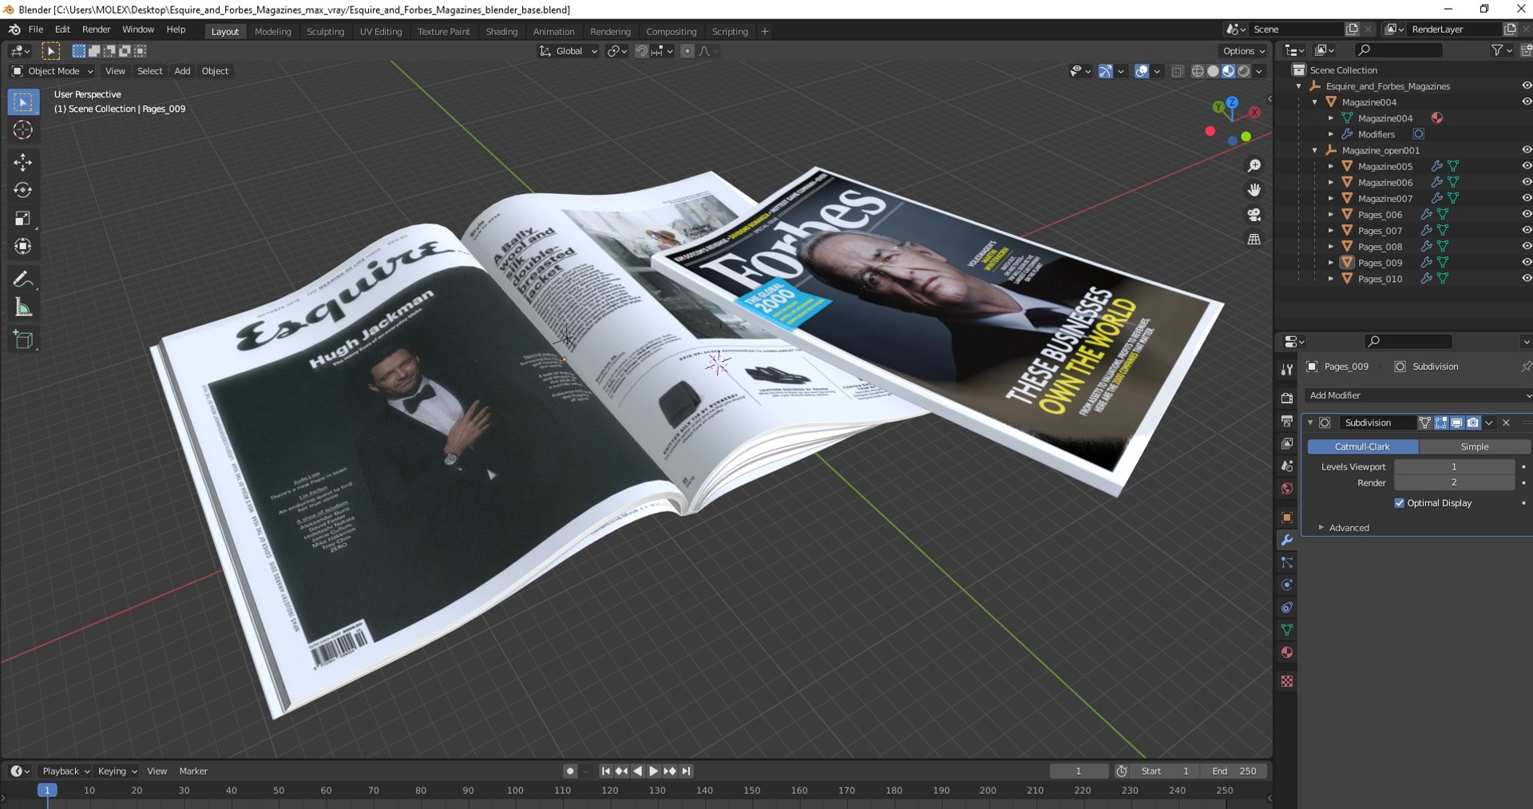The height and width of the screenshot is (809, 1533).
Task: Toggle the X-ray view button
Action: click(x=1177, y=71)
